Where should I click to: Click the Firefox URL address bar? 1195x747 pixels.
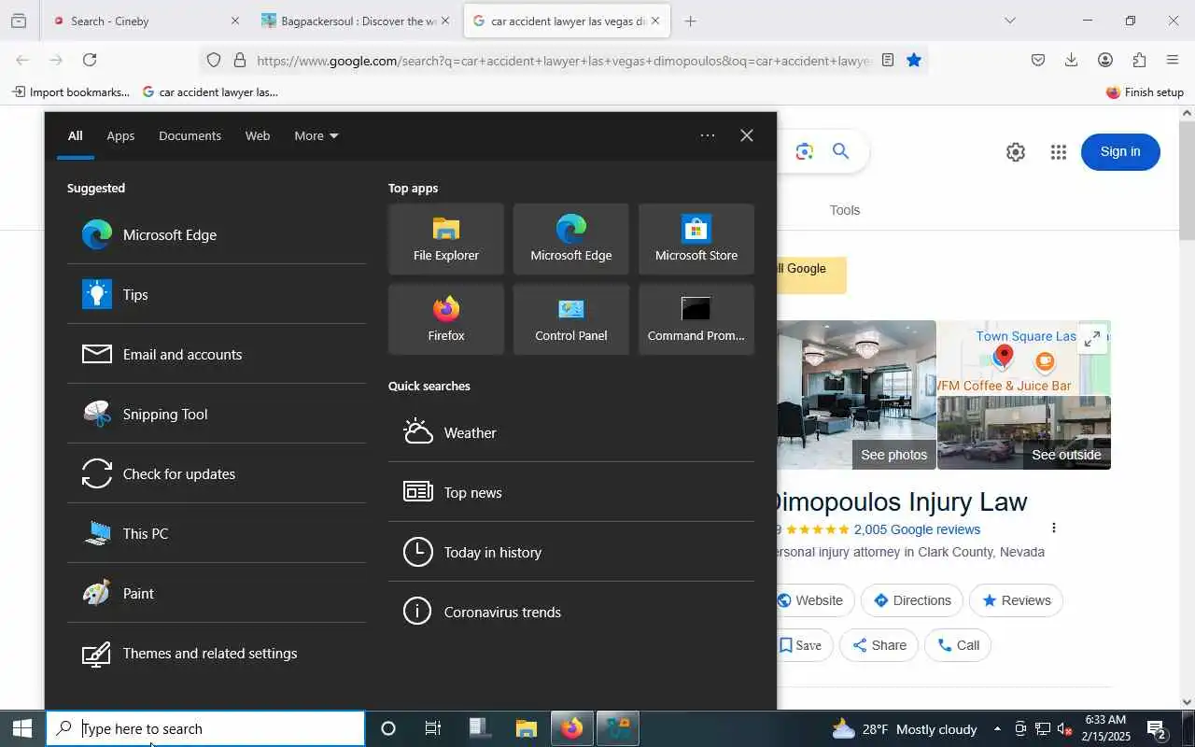[x=565, y=61]
